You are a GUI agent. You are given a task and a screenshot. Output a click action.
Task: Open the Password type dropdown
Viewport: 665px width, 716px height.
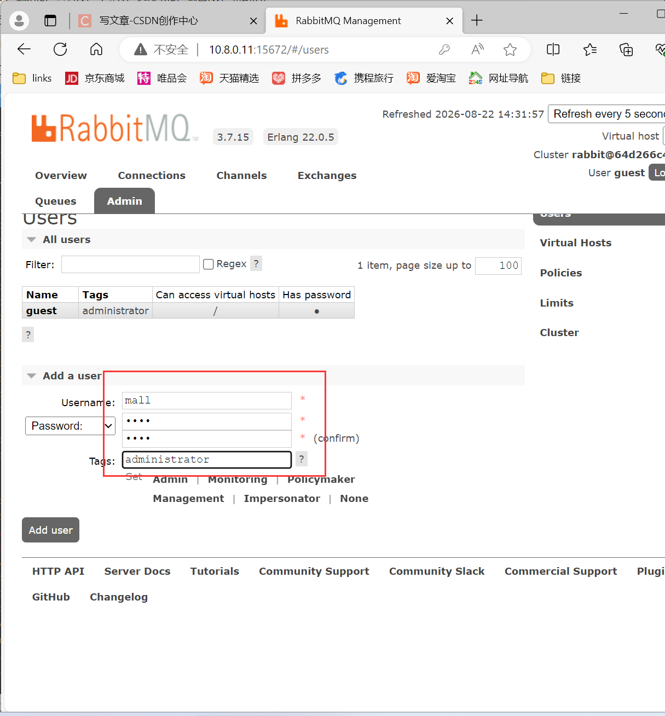pyautogui.click(x=70, y=426)
